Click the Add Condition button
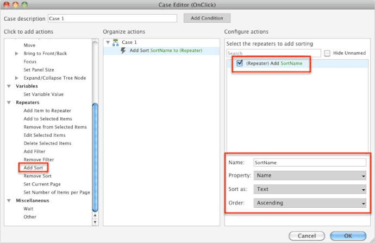Image resolution: width=375 pixels, height=243 pixels. 207,18
